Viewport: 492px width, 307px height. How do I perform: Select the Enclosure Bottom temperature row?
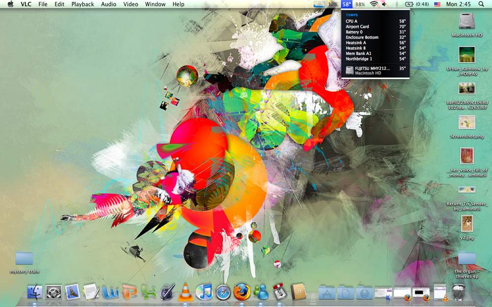pyautogui.click(x=375, y=37)
